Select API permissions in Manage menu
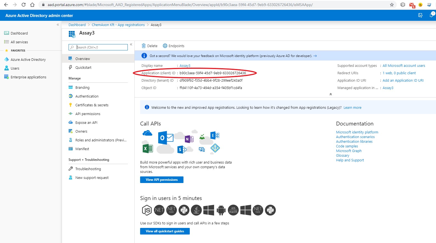The image size is (436, 243). (88, 114)
